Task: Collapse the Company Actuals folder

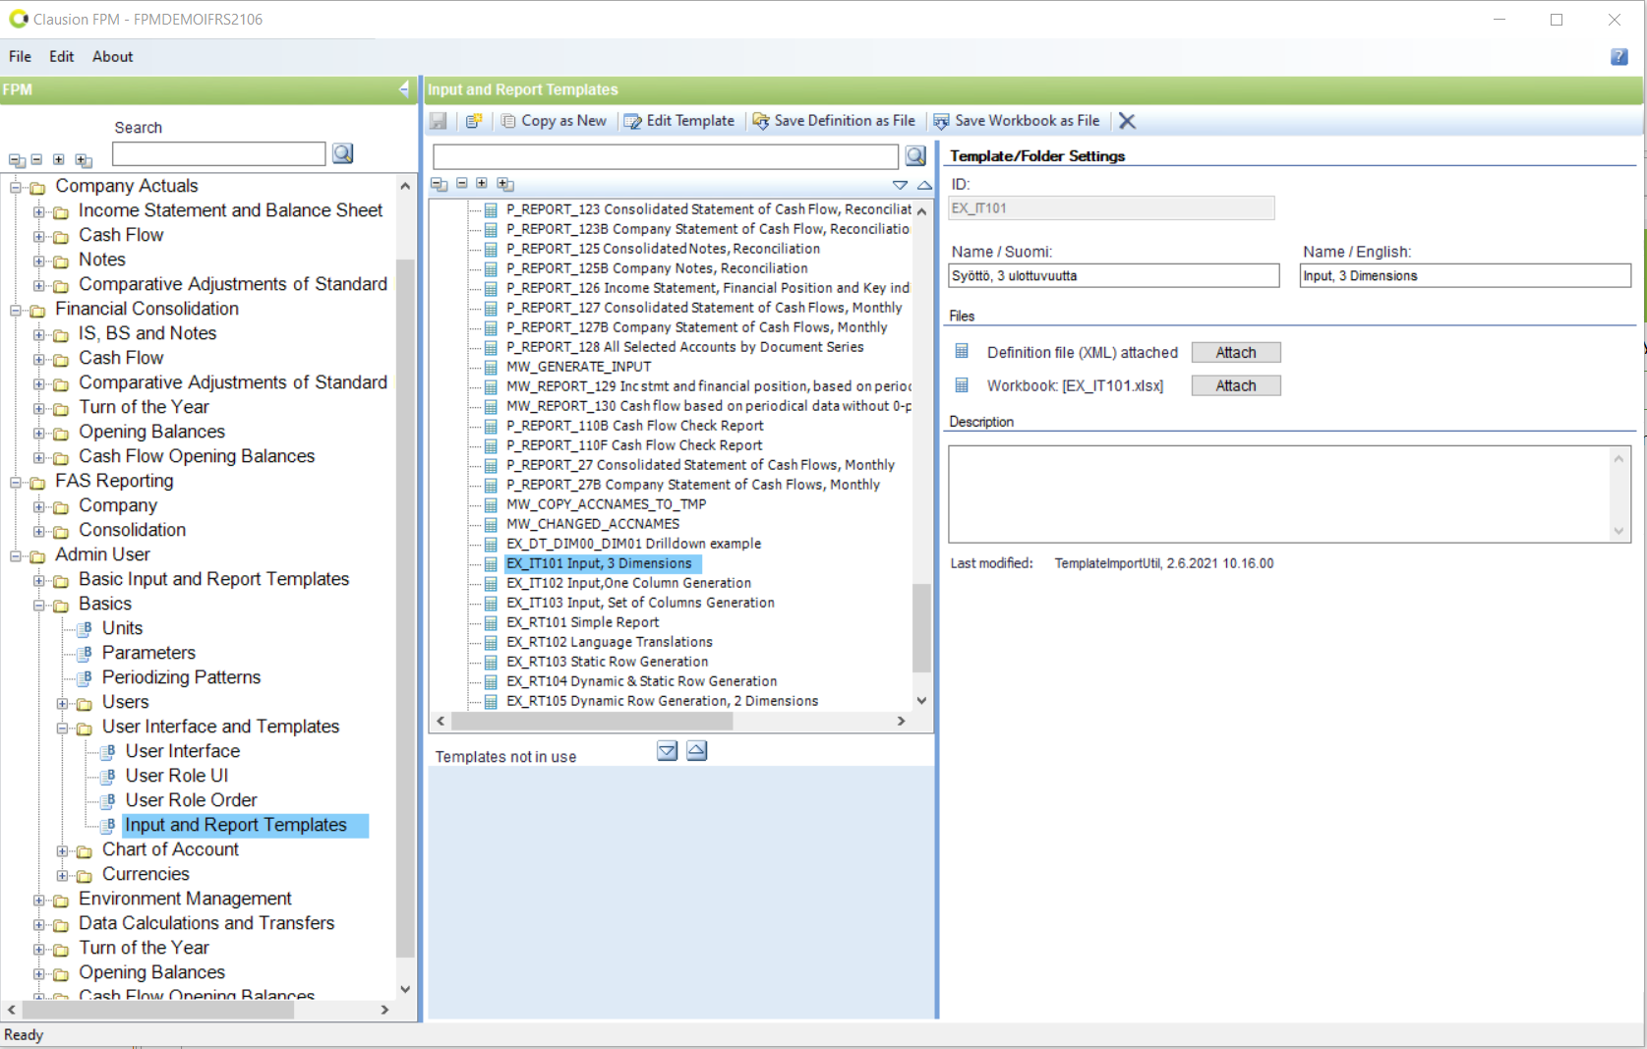Action: [x=16, y=187]
